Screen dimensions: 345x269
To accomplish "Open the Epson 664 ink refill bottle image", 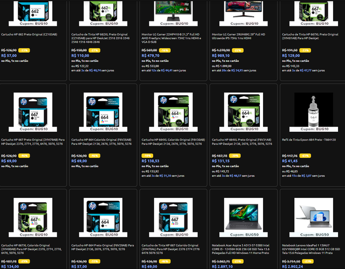I will (x=314, y=112).
